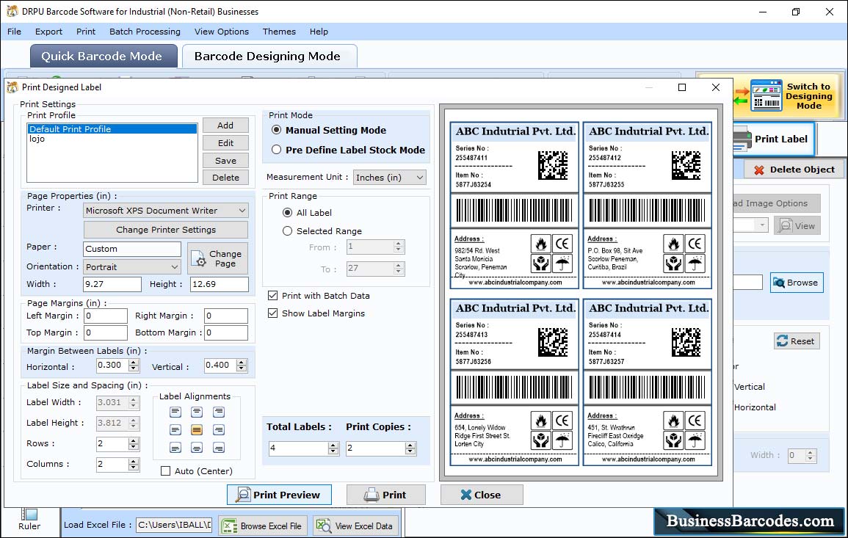Click the Reset refresh icon

point(782,341)
